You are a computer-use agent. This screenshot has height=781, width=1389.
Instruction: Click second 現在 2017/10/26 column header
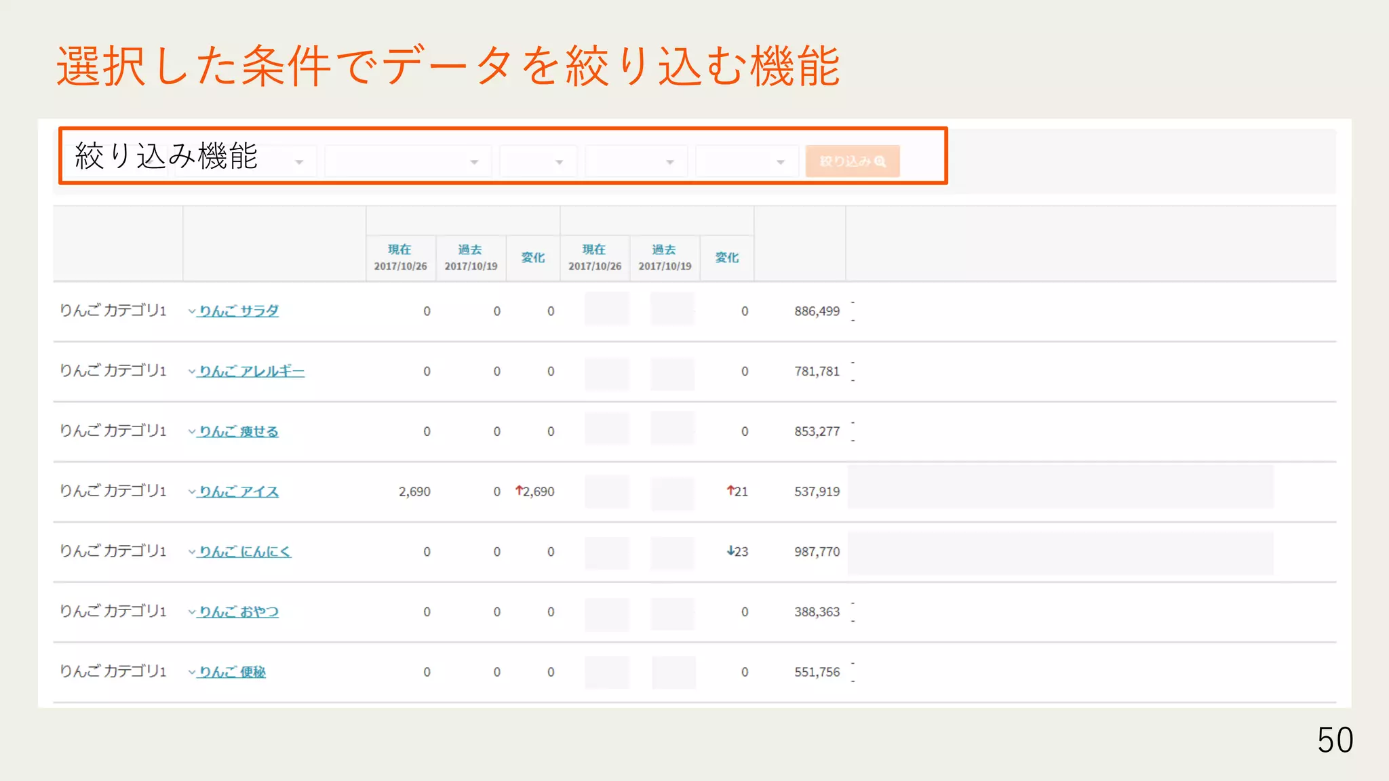pyautogui.click(x=595, y=258)
